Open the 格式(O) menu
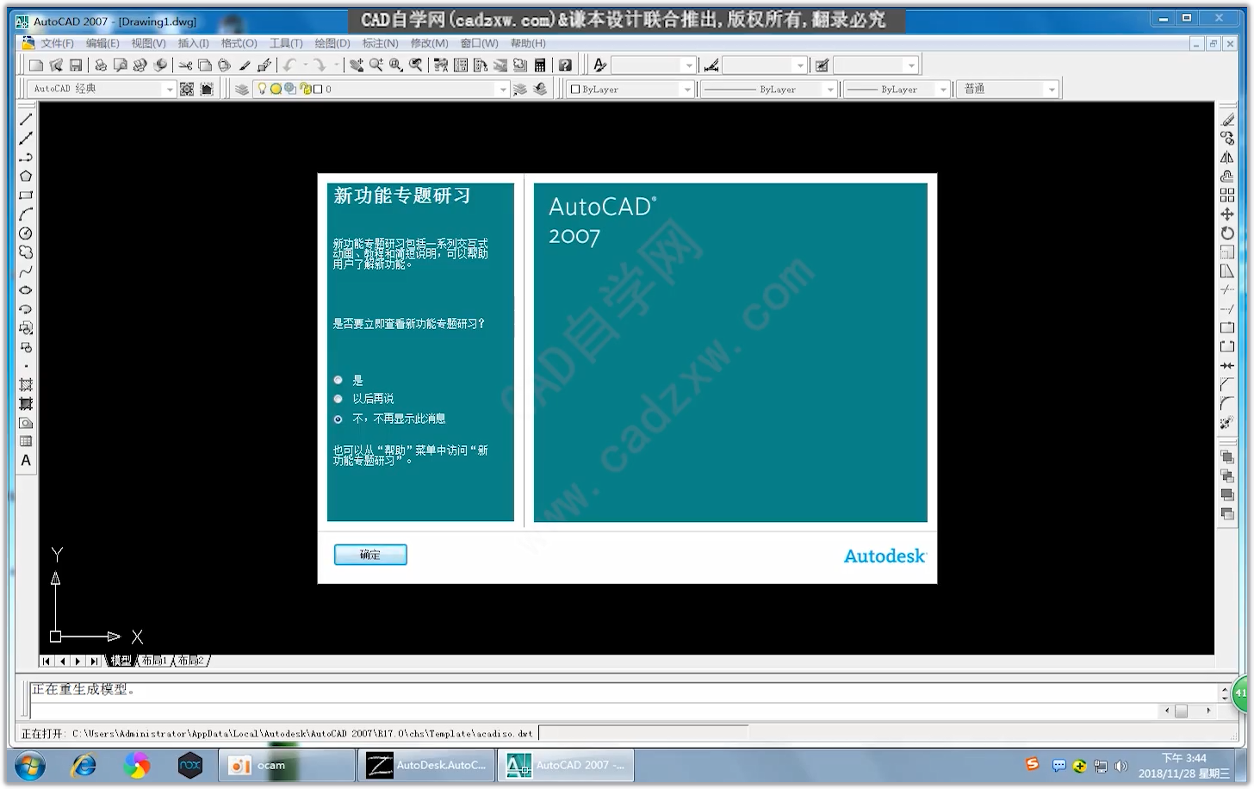Viewport: 1254px width, 789px height. (x=239, y=43)
